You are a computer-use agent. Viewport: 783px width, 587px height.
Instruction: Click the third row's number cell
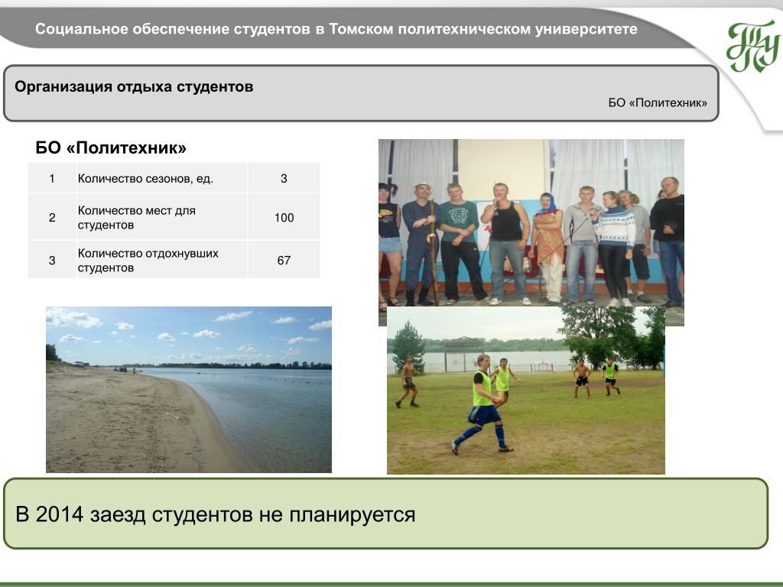point(52,260)
